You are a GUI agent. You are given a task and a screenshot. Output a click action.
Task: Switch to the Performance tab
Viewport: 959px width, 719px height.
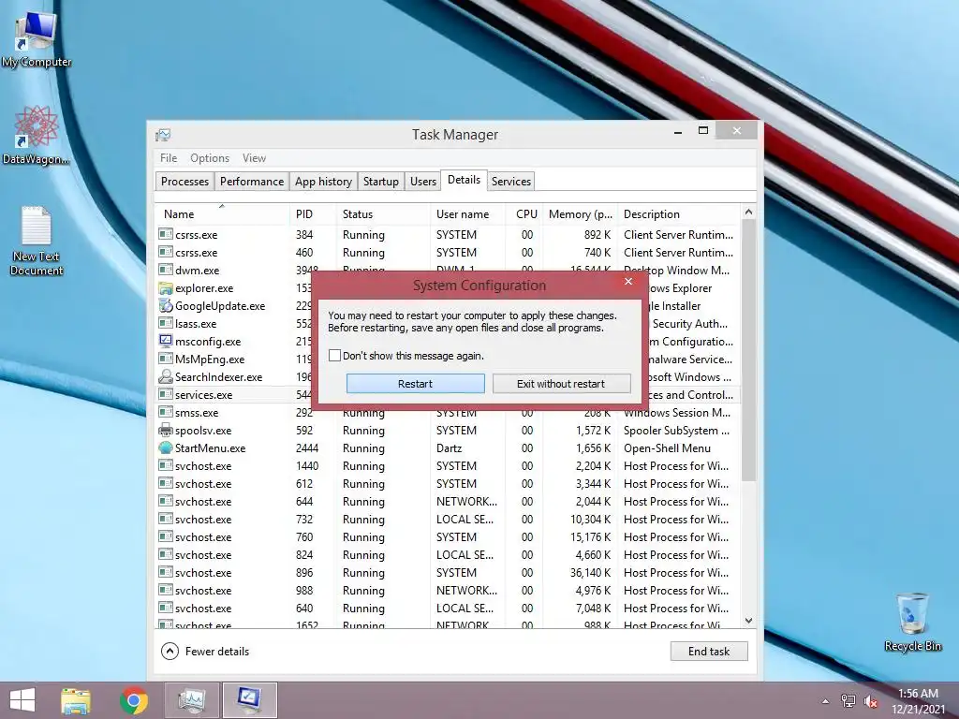[x=252, y=181]
